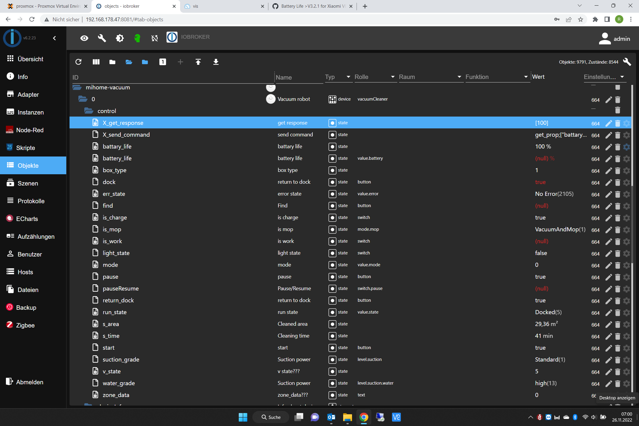The width and height of the screenshot is (639, 426).
Task: Open wrench settings icon in top bar
Action: (x=102, y=38)
